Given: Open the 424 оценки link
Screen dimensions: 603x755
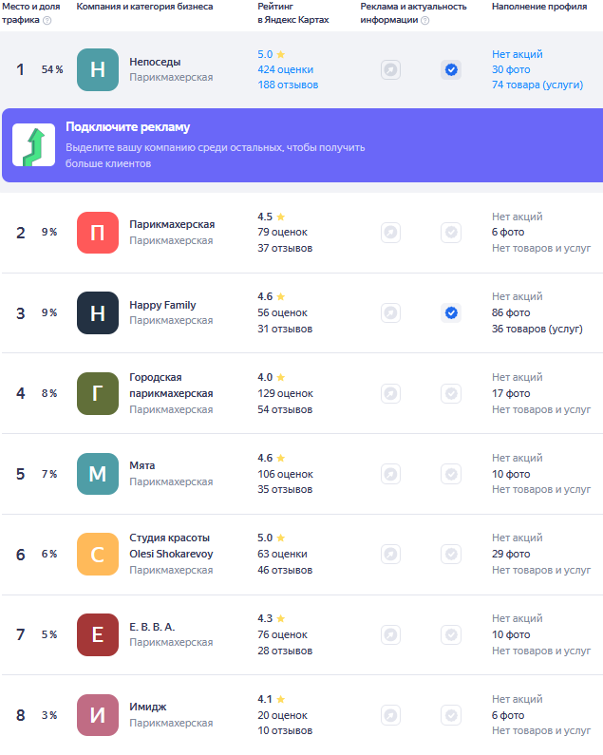Looking at the screenshot, I should [x=285, y=70].
